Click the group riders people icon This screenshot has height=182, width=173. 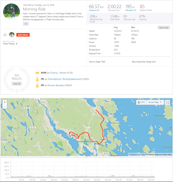(x=5, y=35)
